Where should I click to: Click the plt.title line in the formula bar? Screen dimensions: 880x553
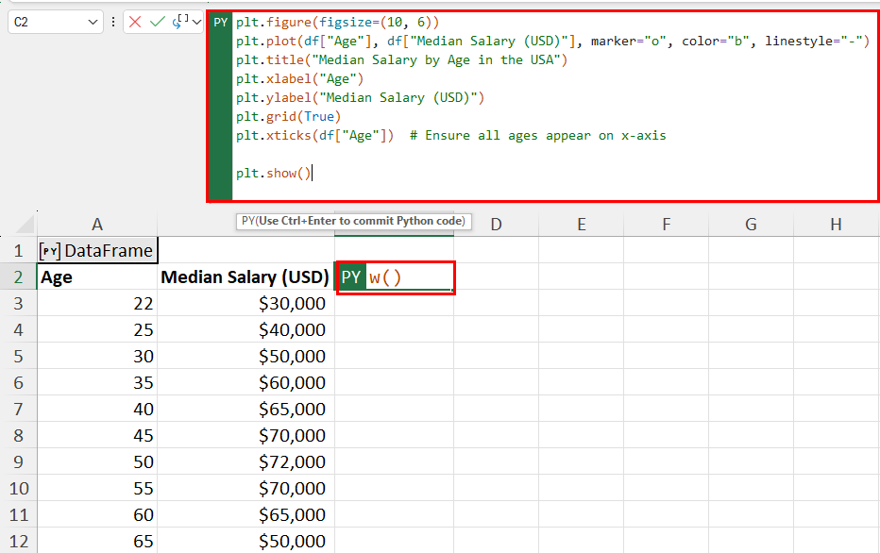(402, 60)
